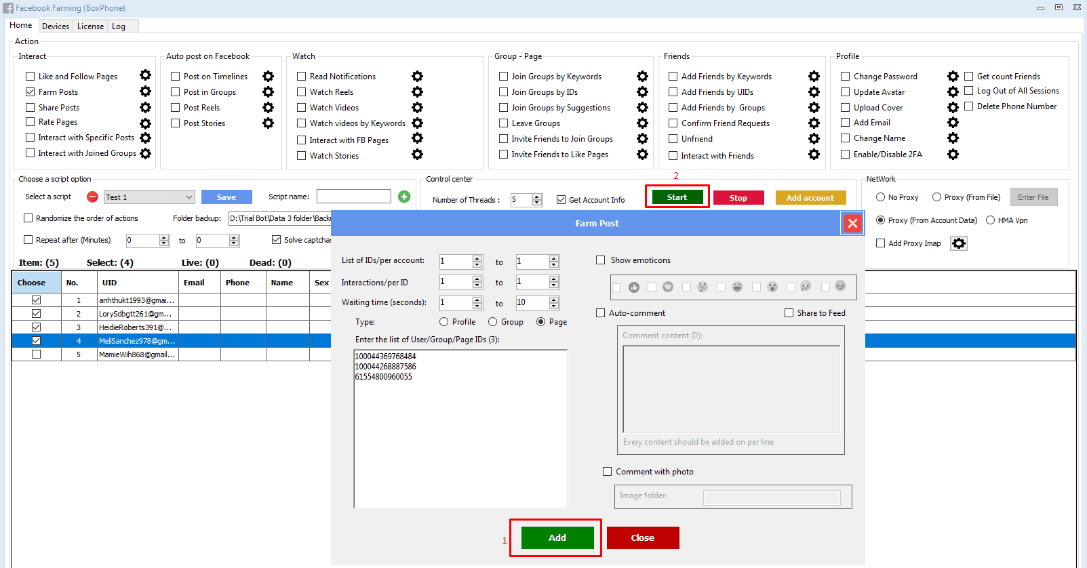This screenshot has width=1087, height=568.
Task: Open settings gear for Read Notifications
Action: point(417,76)
